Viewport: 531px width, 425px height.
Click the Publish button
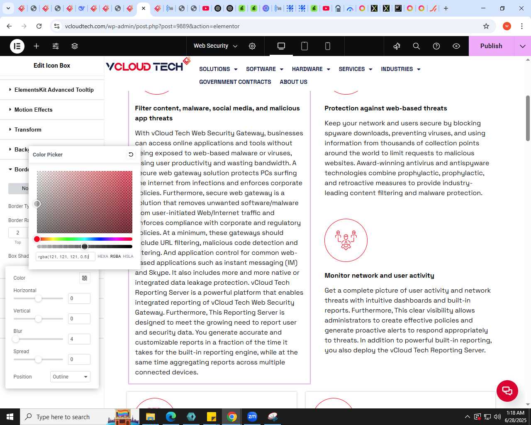click(491, 46)
